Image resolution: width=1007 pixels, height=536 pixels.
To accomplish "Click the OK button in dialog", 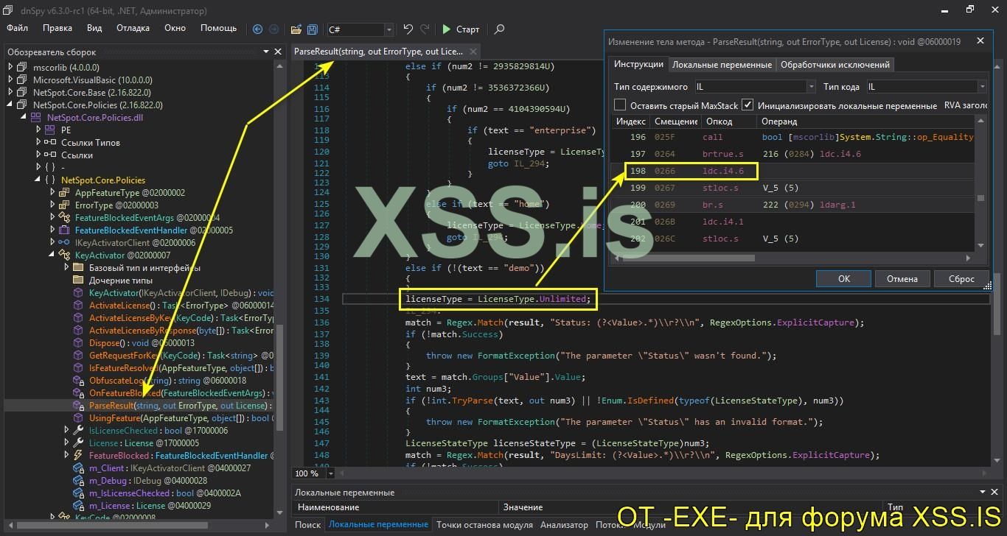I will 844,279.
